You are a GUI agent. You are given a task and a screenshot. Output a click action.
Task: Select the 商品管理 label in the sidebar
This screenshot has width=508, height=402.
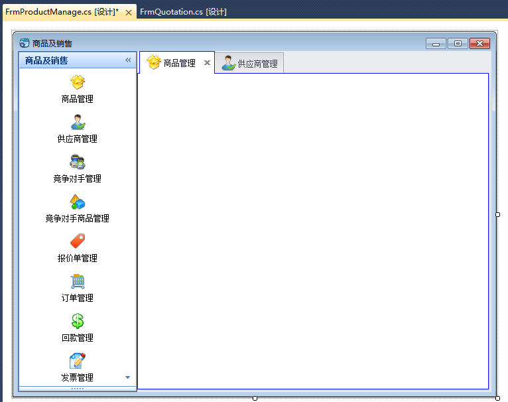[x=78, y=99]
